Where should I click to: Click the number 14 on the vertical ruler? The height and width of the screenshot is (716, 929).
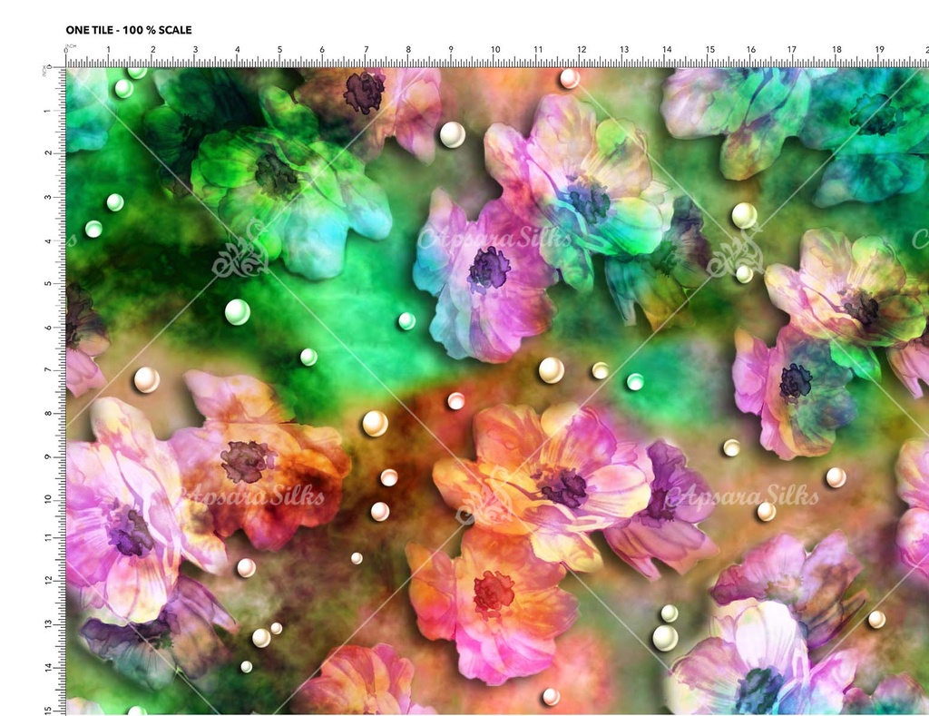tap(47, 667)
